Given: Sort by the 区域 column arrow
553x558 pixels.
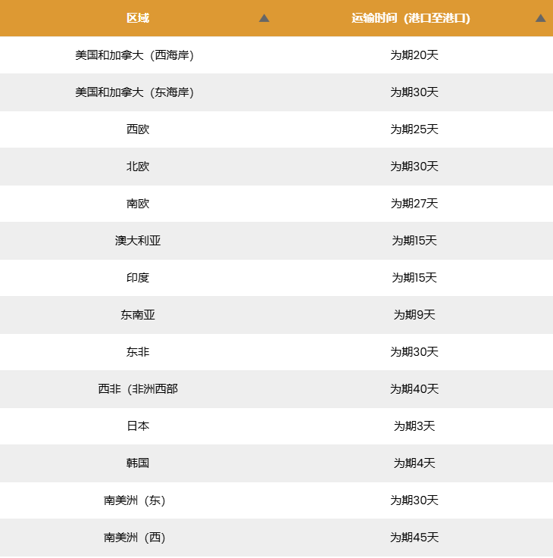Looking at the screenshot, I should (264, 18).
